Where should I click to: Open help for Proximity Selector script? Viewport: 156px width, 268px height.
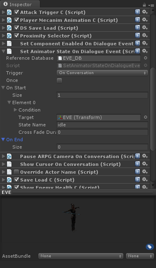[137, 35]
